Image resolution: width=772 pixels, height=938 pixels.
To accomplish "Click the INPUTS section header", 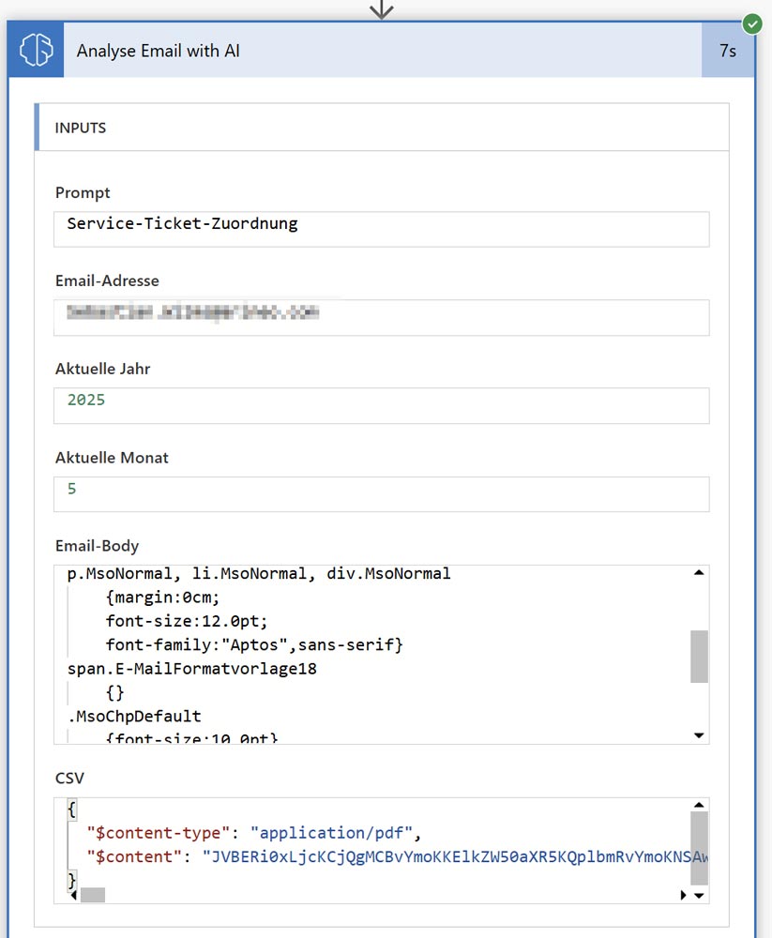I will click(381, 128).
